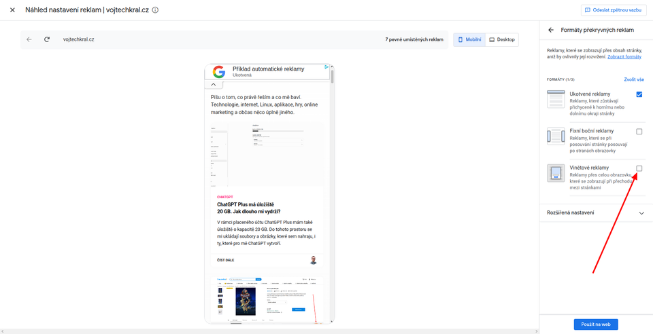Screen dimensions: 653x334
Task: Enable the Vinětové reklamy checkbox
Action: (x=639, y=168)
